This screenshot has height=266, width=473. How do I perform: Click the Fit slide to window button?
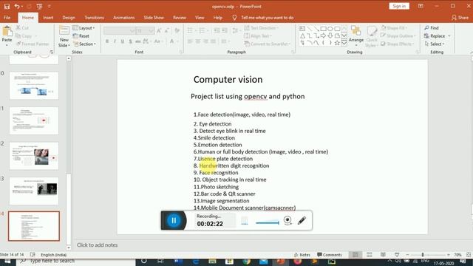[469, 255]
